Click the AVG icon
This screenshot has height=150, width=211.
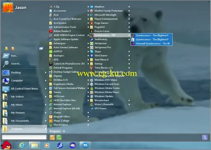(51, 60)
